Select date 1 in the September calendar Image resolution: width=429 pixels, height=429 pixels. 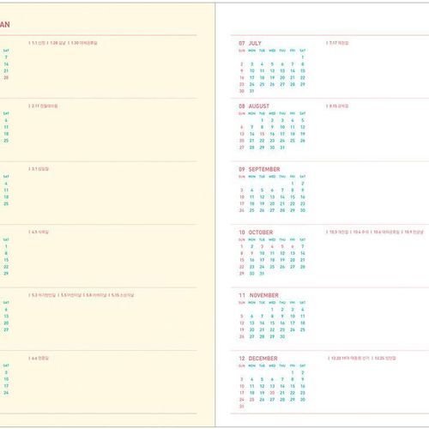coord(293,184)
